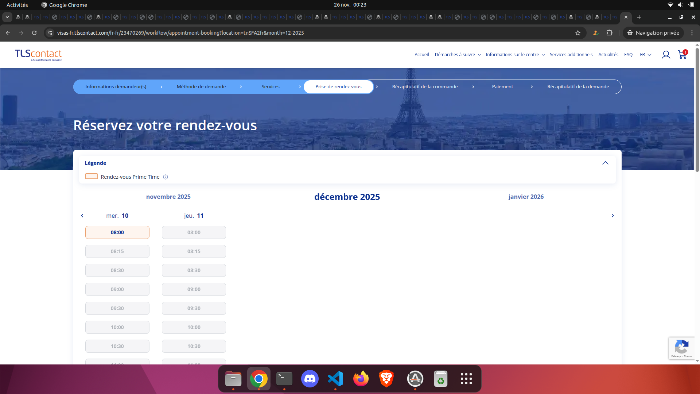Viewport: 700px width, 394px height.
Task: Open the shopping cart with 1 item
Action: 682,55
